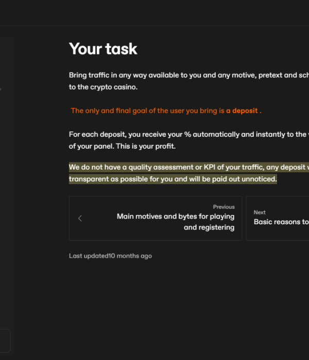Click the line "of your panel. This is your profit."
Viewport: 309px width, 360px height.
tap(121, 146)
